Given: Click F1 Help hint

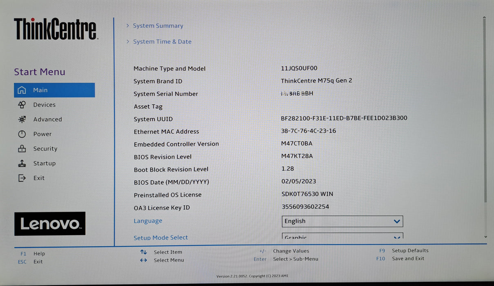Looking at the screenshot, I should (x=33, y=254).
